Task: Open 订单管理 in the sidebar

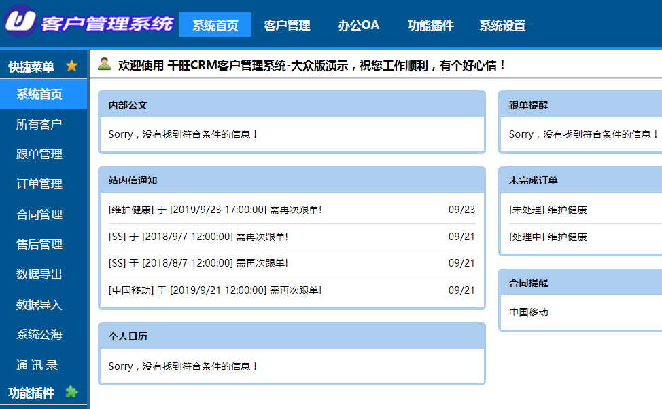Action: 39,184
